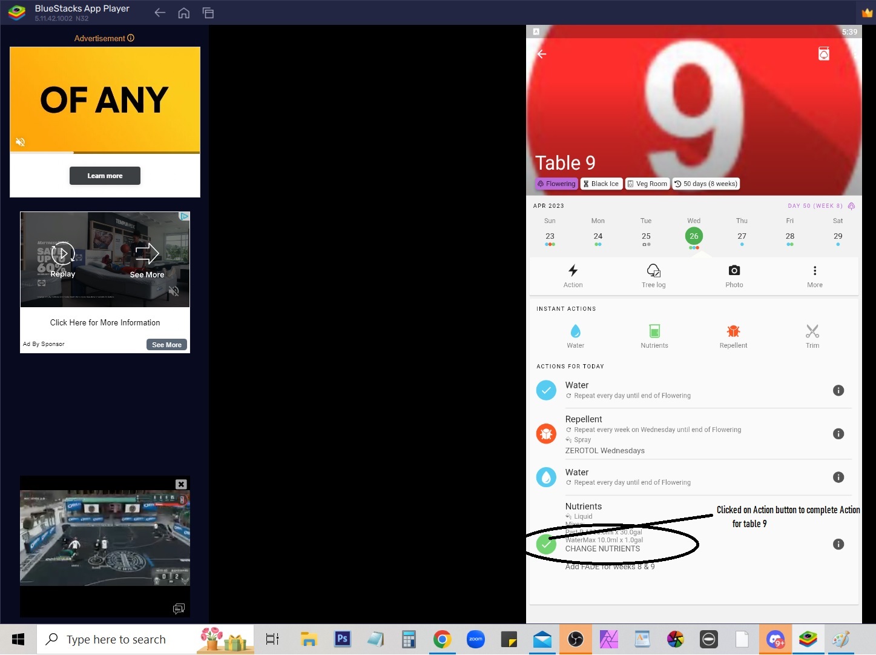Mark the Repellent task as complete
This screenshot has height=655, width=876.
pos(546,434)
